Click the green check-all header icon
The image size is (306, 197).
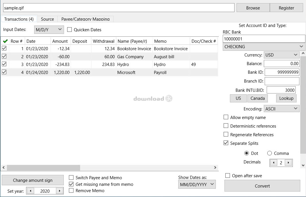click(5, 41)
